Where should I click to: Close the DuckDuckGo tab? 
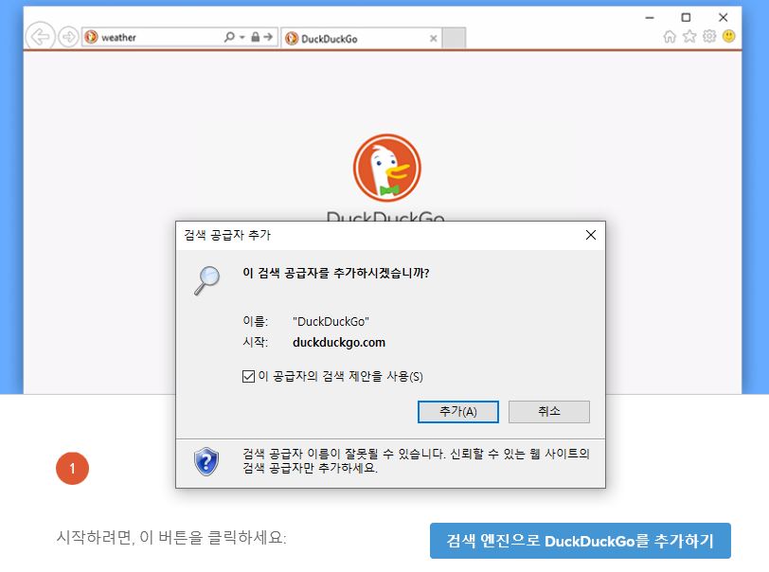click(x=434, y=38)
